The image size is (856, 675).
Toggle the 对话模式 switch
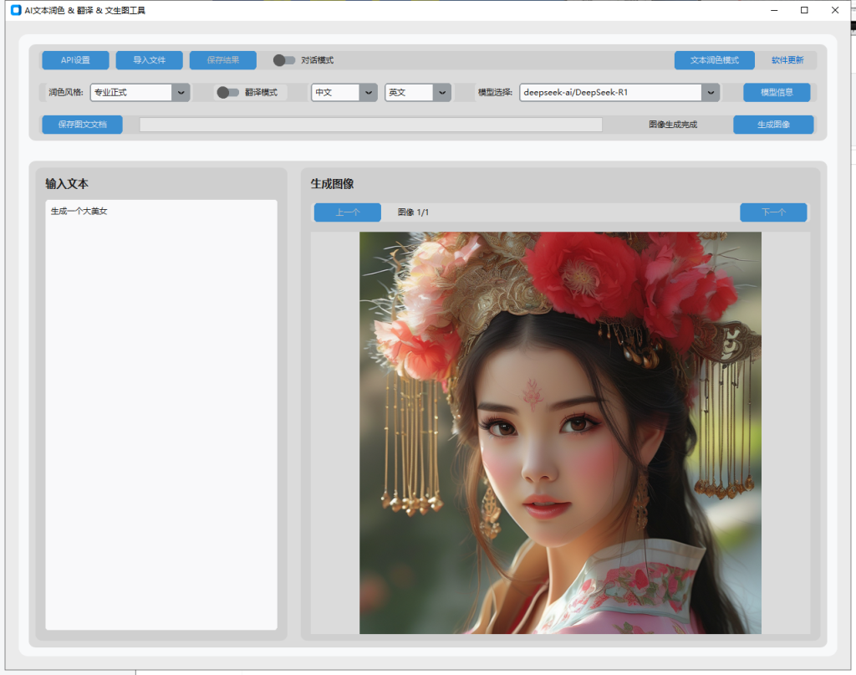click(284, 60)
